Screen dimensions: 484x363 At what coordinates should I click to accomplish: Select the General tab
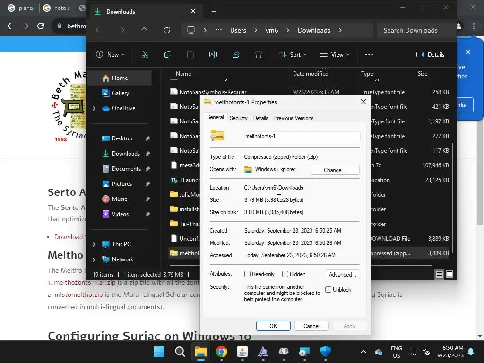coord(215,117)
